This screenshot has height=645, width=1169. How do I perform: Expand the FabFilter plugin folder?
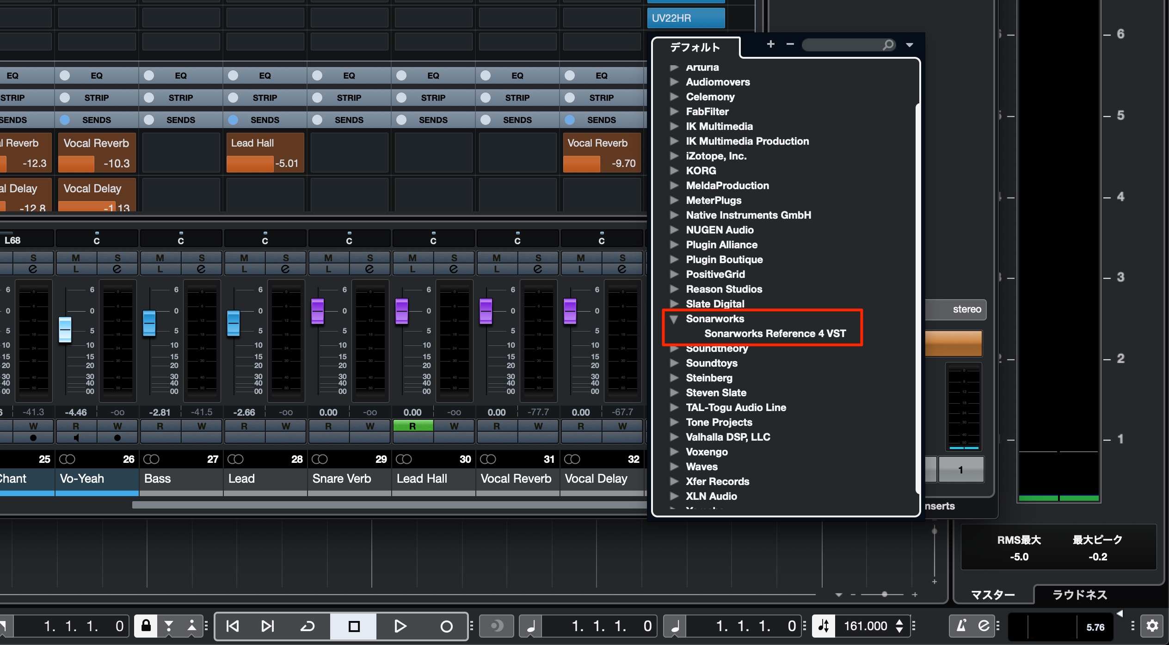674,111
